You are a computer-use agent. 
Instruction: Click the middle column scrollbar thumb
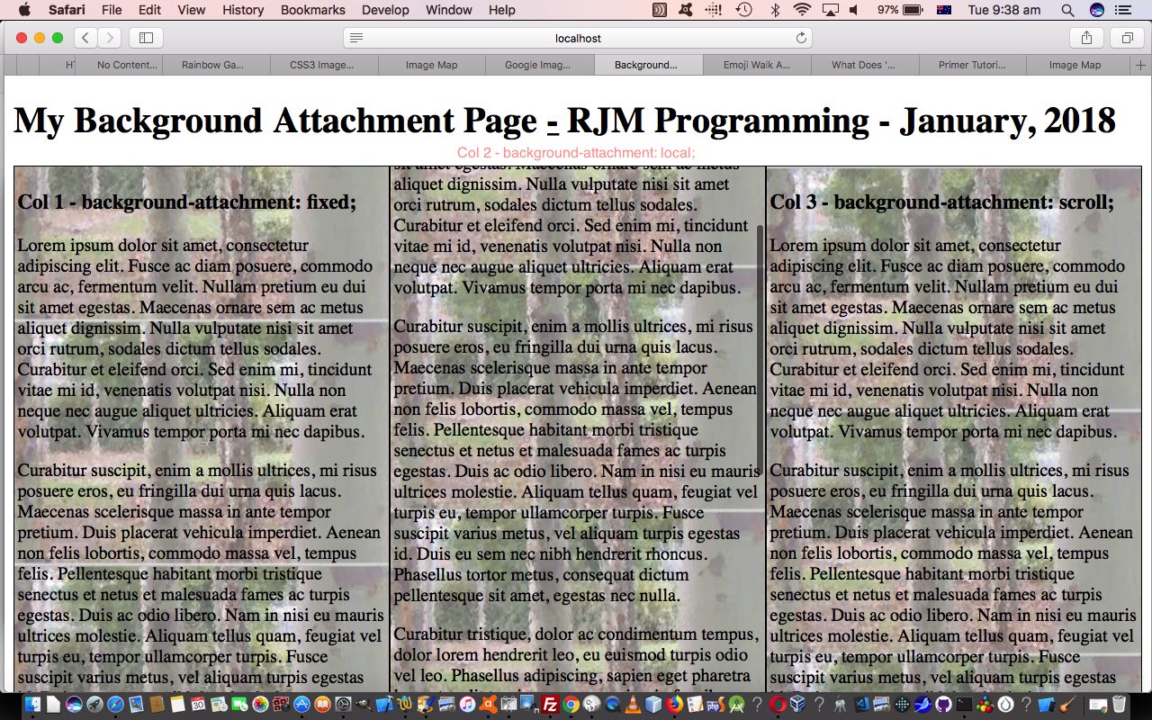tap(760, 349)
